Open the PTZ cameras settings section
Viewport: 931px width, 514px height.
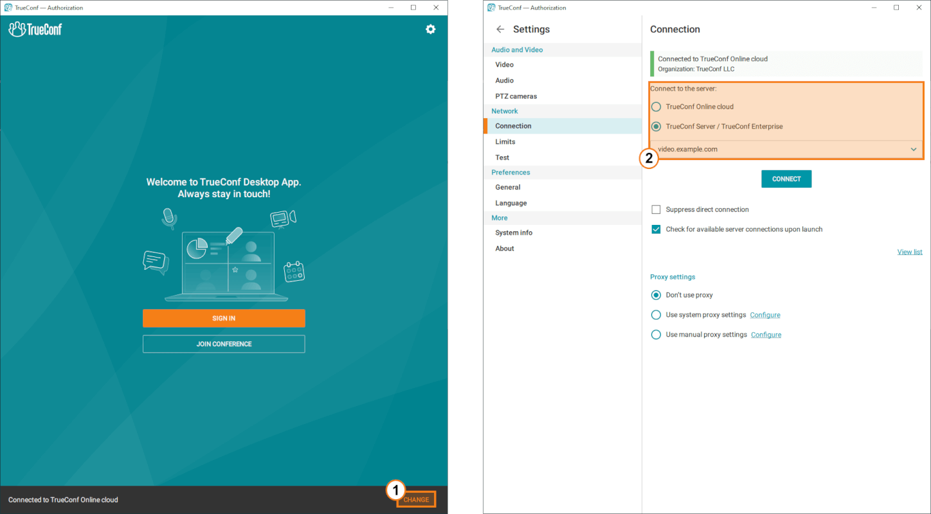pos(563,96)
